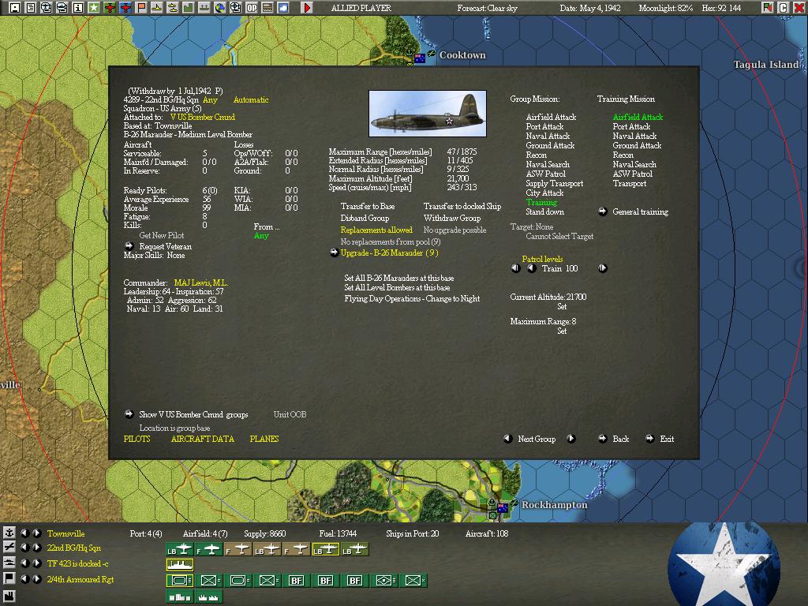Go to previous base with arrow before Townsville
808x606 pixels.
pos(24,533)
